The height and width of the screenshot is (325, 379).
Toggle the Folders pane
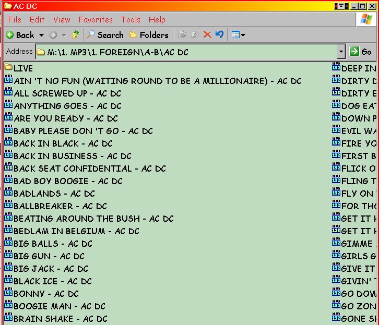tap(149, 35)
